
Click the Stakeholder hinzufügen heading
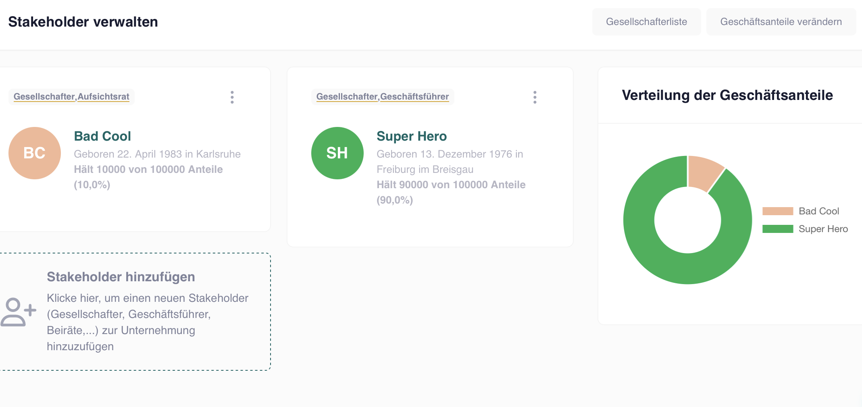121,277
